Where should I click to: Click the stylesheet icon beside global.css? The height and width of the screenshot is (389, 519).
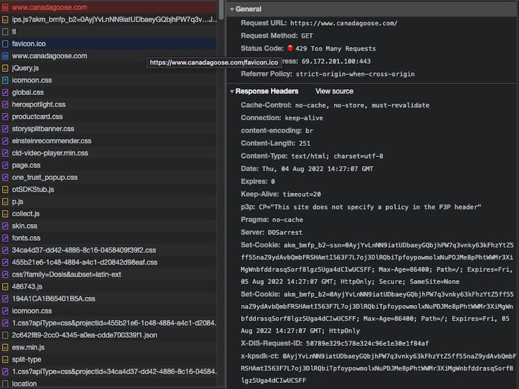point(5,93)
